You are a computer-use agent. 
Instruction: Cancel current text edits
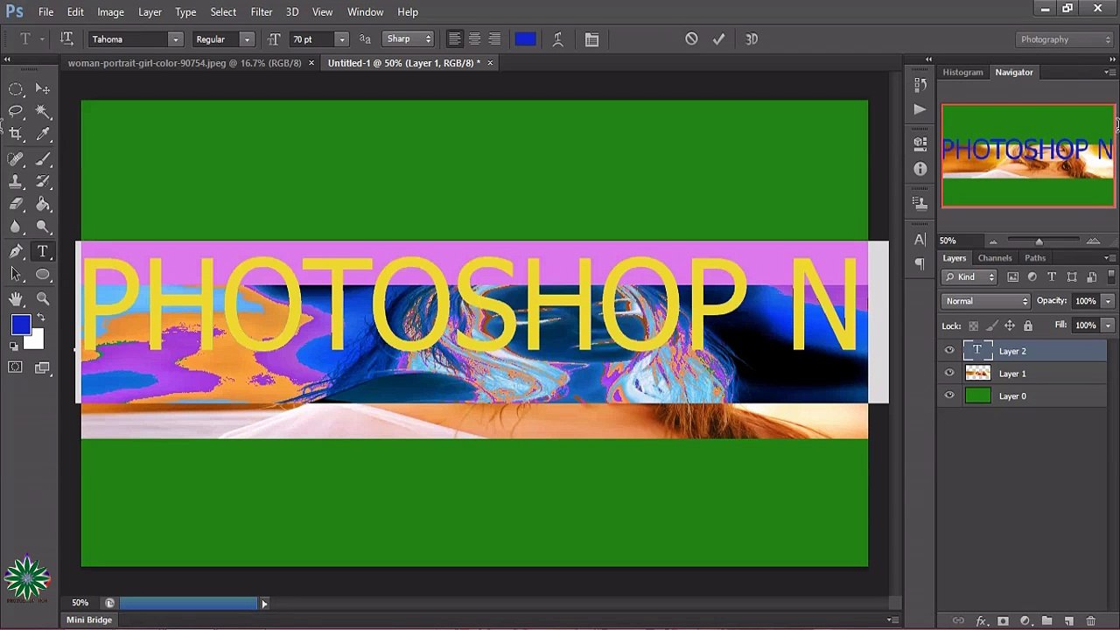tap(691, 39)
